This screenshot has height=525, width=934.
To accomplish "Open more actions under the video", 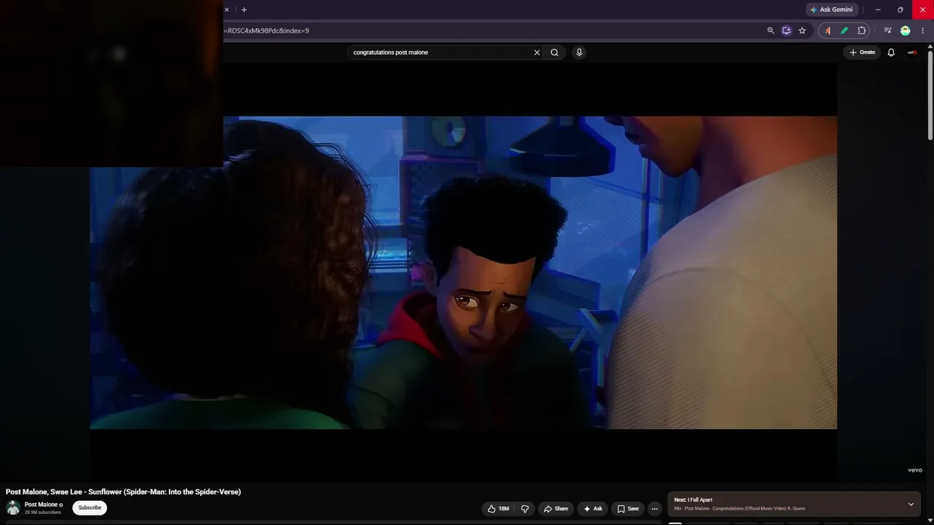I will tap(655, 509).
